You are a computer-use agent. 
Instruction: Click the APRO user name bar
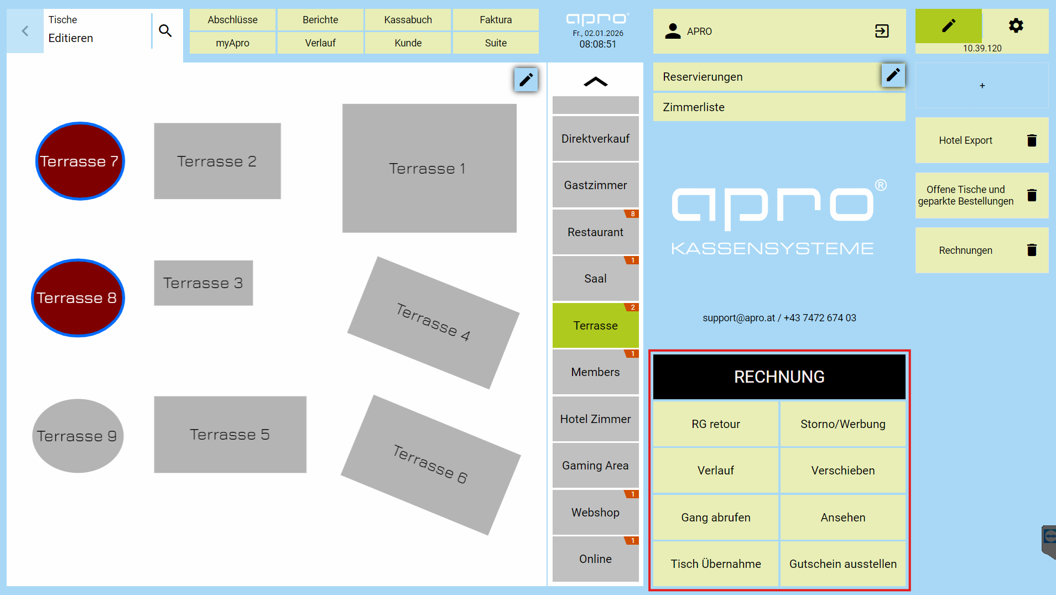pos(779,31)
